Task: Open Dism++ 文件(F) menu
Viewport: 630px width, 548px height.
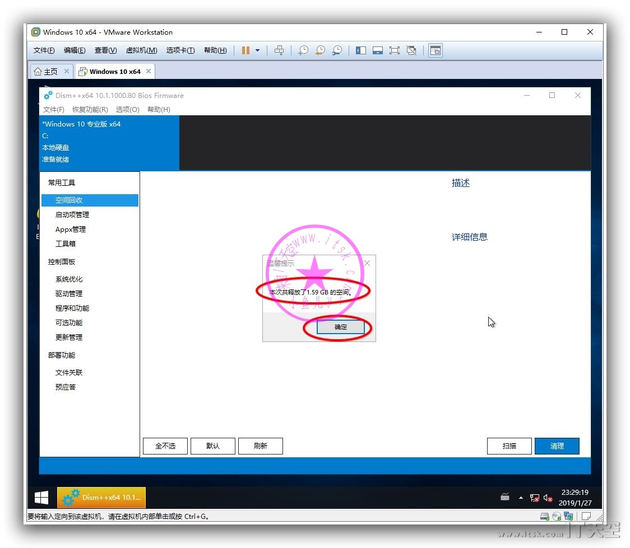Action: (x=53, y=110)
